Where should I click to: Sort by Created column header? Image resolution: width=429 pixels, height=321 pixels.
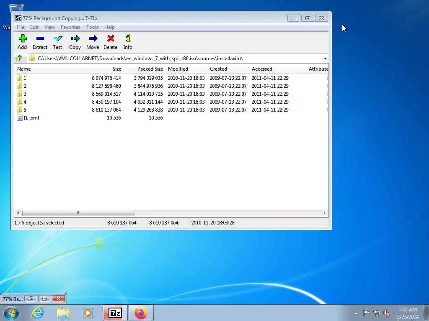click(228, 69)
